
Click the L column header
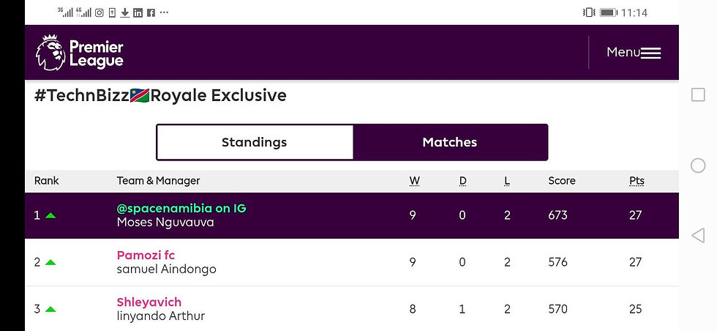[507, 181]
